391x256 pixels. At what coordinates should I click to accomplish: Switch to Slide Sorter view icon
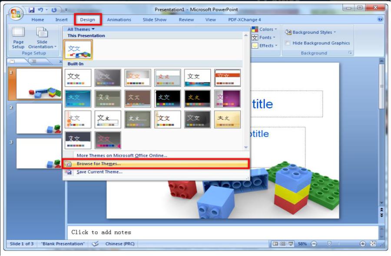(x=283, y=244)
